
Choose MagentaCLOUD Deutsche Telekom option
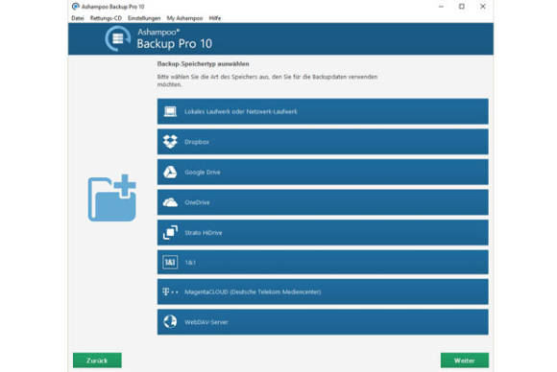[x=323, y=291]
